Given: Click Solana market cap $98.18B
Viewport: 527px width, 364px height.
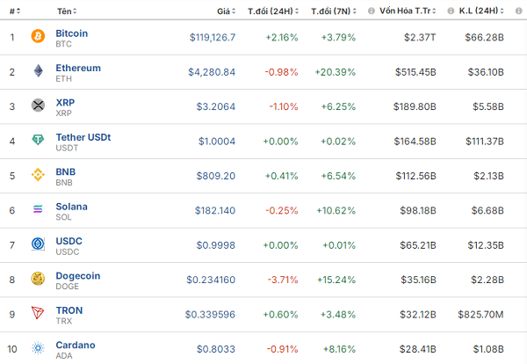Looking at the screenshot, I should pyautogui.click(x=418, y=211).
